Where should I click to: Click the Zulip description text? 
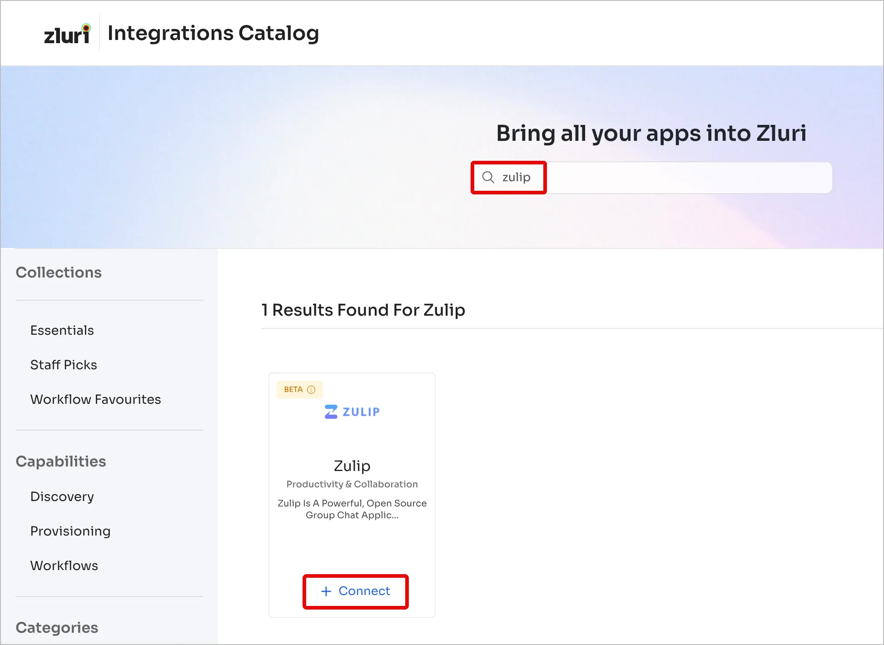pos(352,509)
